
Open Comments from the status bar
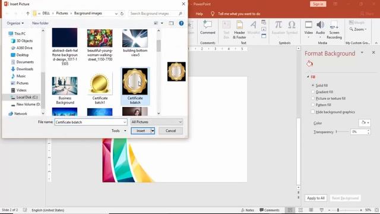[269, 210]
